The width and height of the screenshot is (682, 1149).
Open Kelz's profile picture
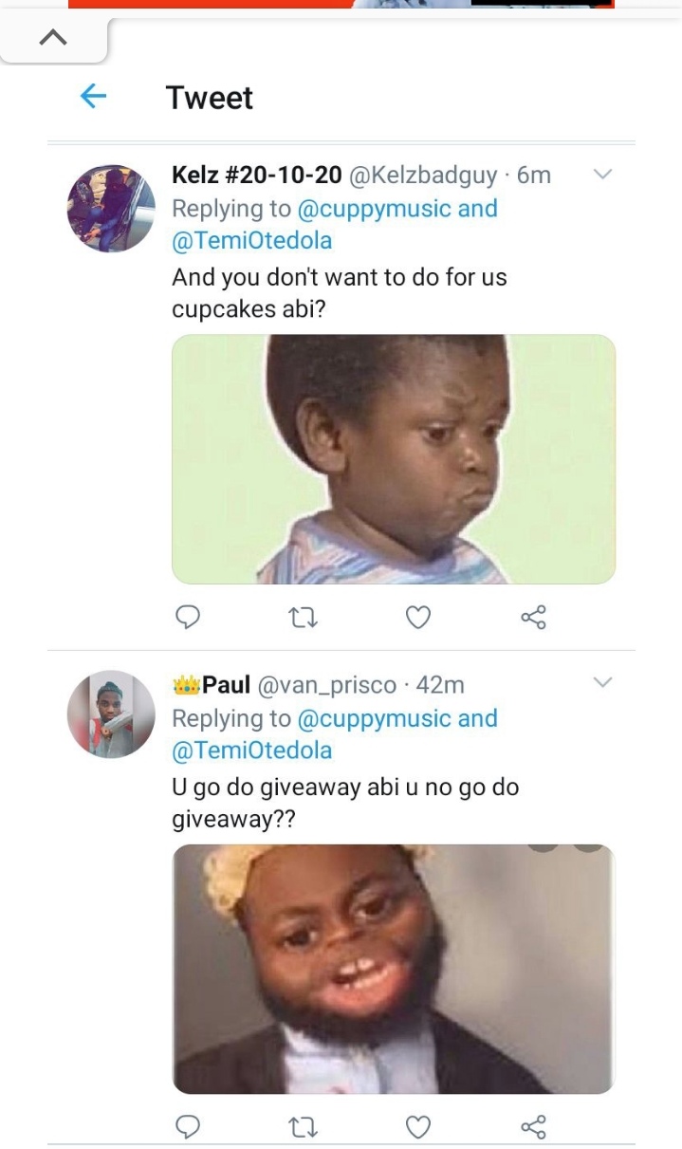coord(111,208)
